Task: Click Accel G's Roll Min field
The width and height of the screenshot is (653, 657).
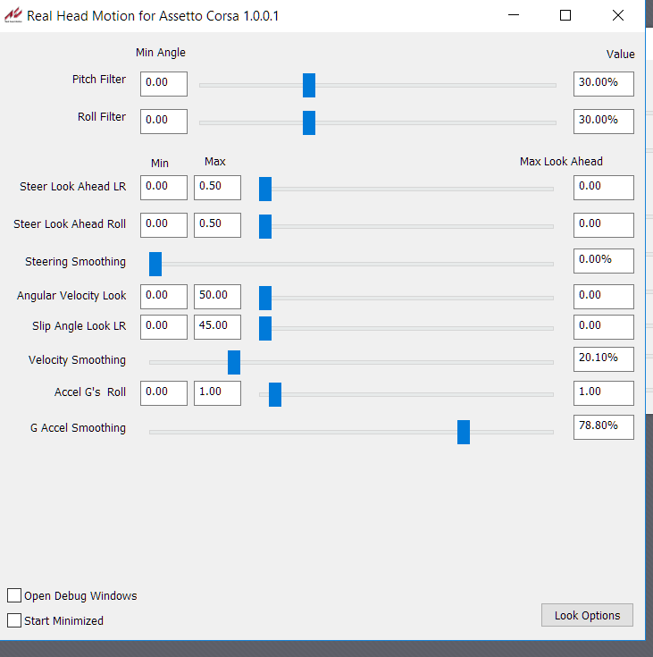Action: click(x=163, y=393)
